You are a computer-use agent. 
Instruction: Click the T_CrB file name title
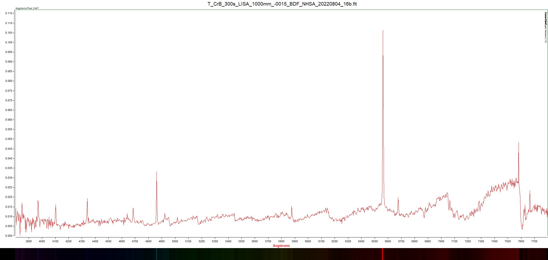click(282, 4)
